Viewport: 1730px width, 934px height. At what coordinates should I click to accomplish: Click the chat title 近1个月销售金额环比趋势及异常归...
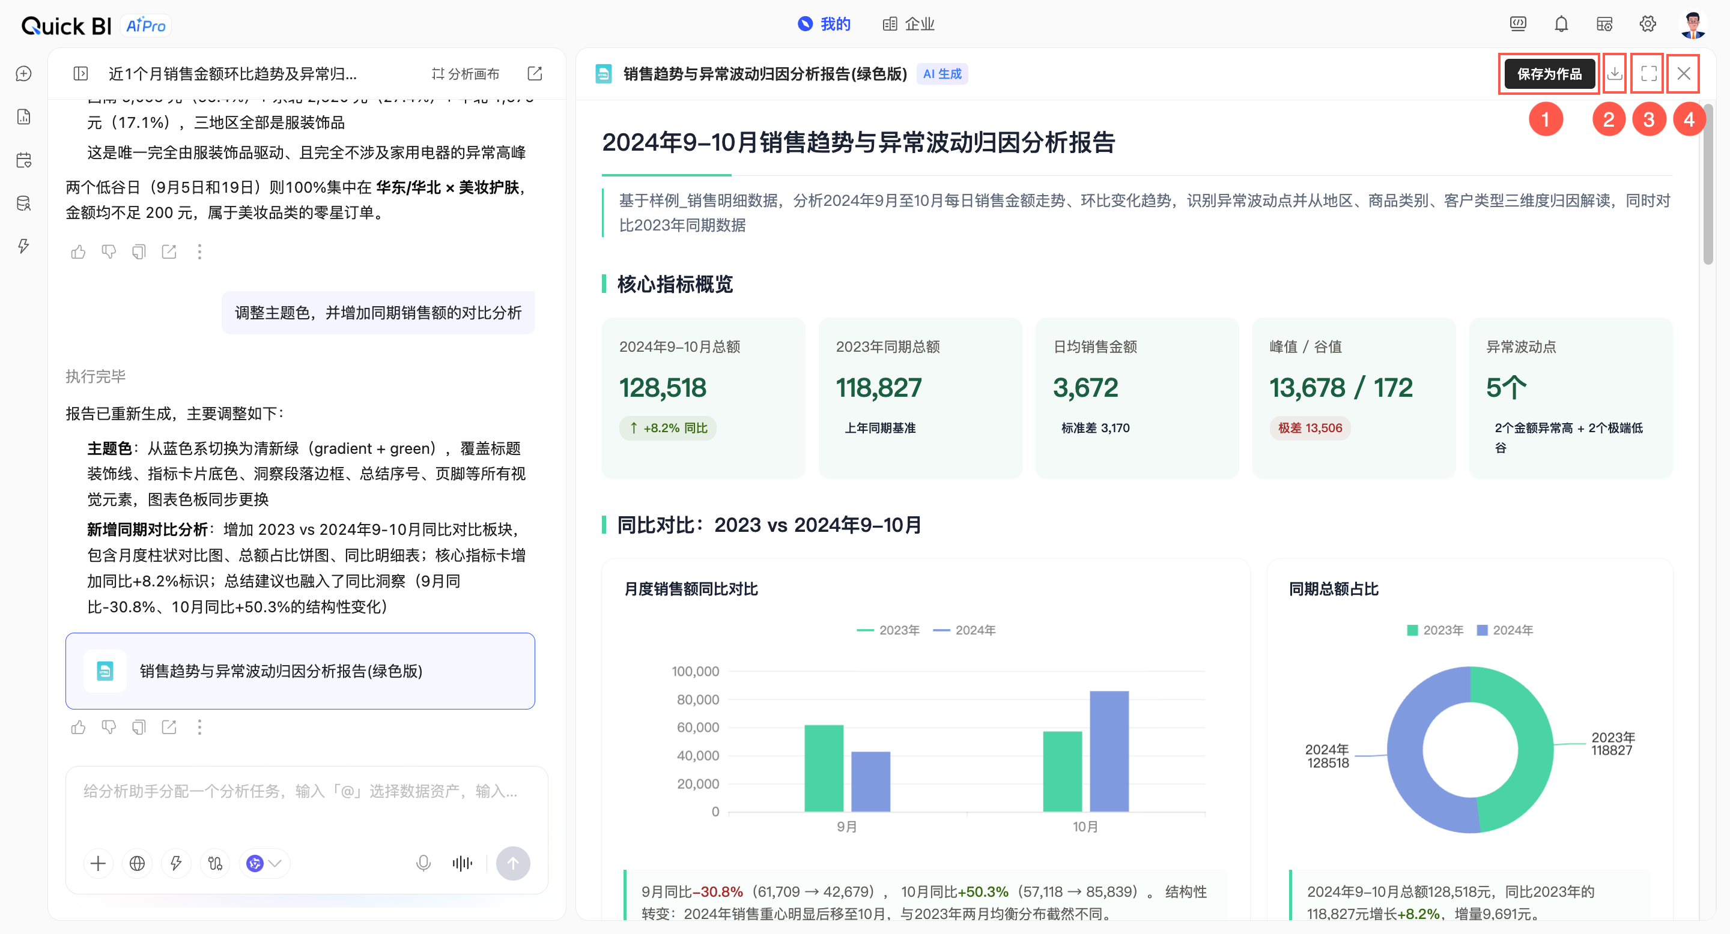click(x=232, y=74)
